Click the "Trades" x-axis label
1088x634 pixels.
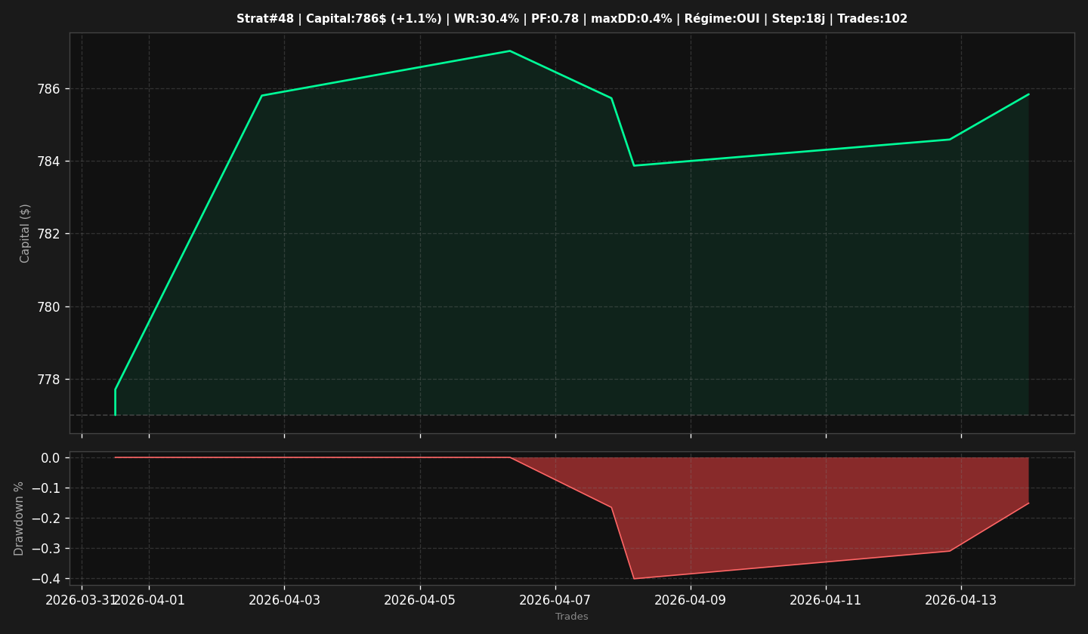click(x=572, y=617)
